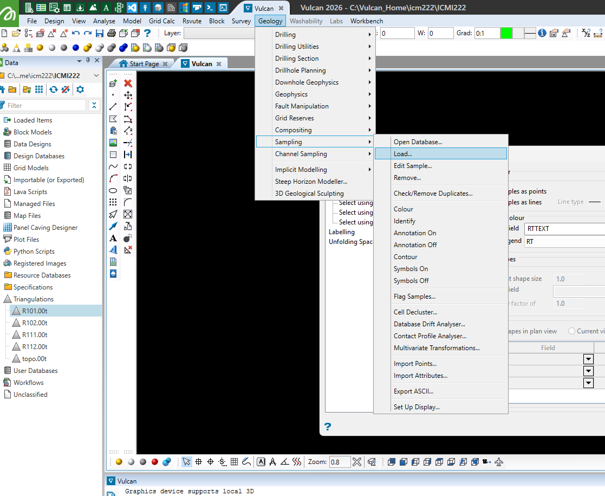
Task: Click the Undo arrow icon
Action: 76,33
